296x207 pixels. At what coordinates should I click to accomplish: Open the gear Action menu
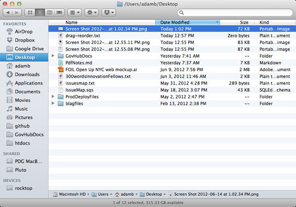92,12
